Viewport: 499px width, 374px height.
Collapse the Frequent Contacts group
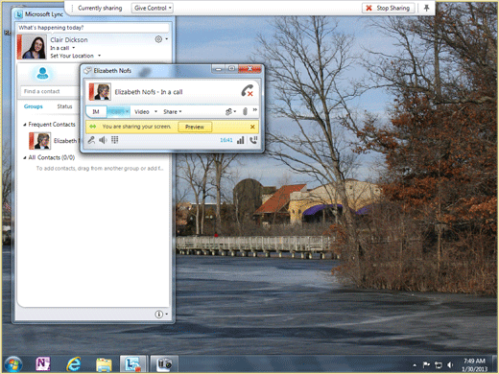[x=25, y=125]
